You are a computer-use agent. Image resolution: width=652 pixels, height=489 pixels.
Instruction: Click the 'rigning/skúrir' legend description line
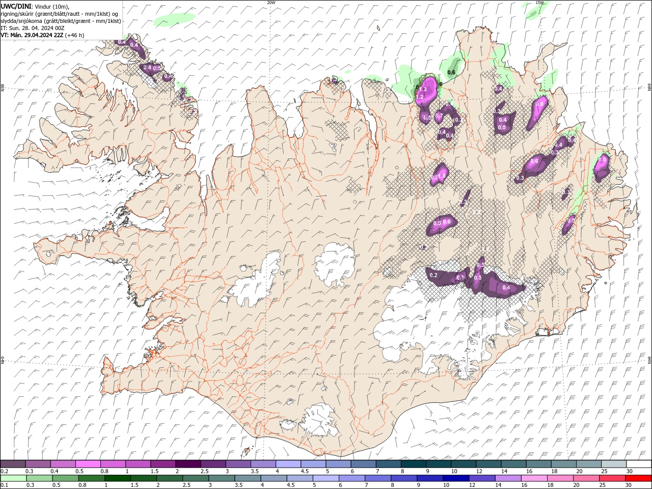tap(59, 13)
